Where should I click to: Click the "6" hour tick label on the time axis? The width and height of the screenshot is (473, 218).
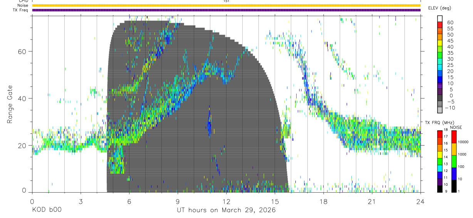pyautogui.click(x=129, y=202)
